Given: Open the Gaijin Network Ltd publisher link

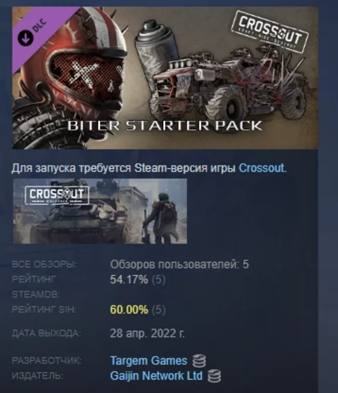Looking at the screenshot, I should coord(156,376).
